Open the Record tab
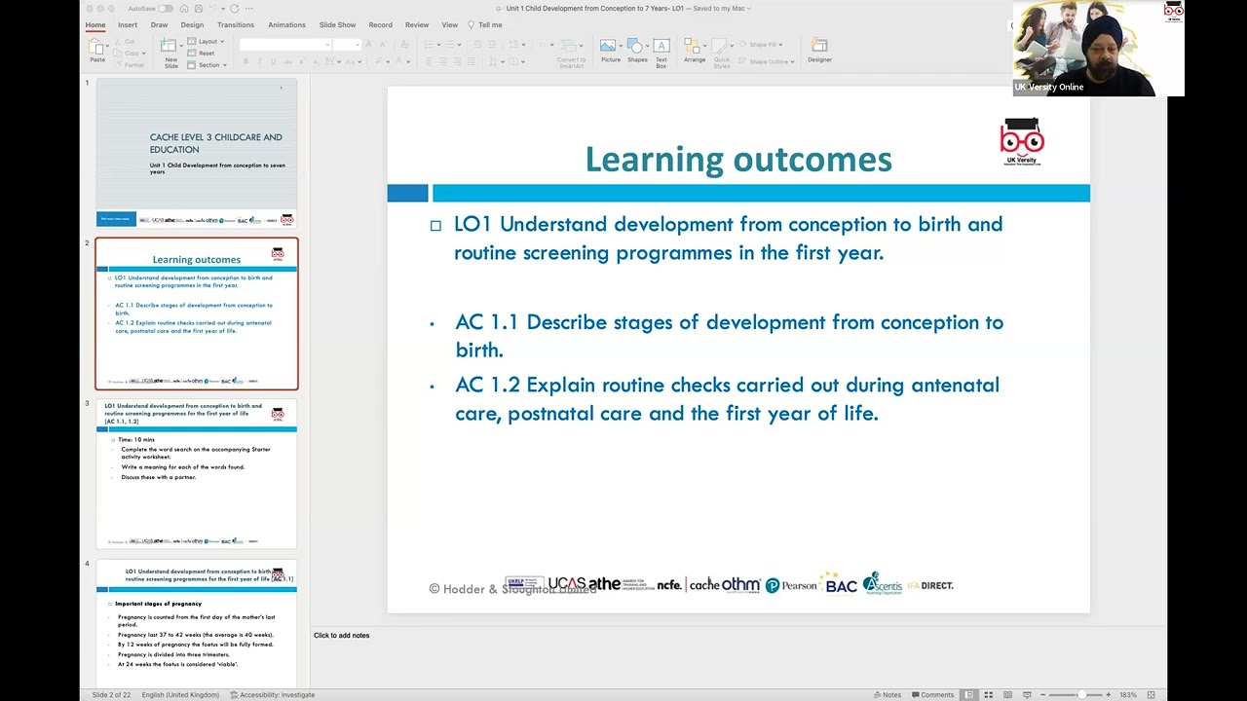 tap(381, 25)
